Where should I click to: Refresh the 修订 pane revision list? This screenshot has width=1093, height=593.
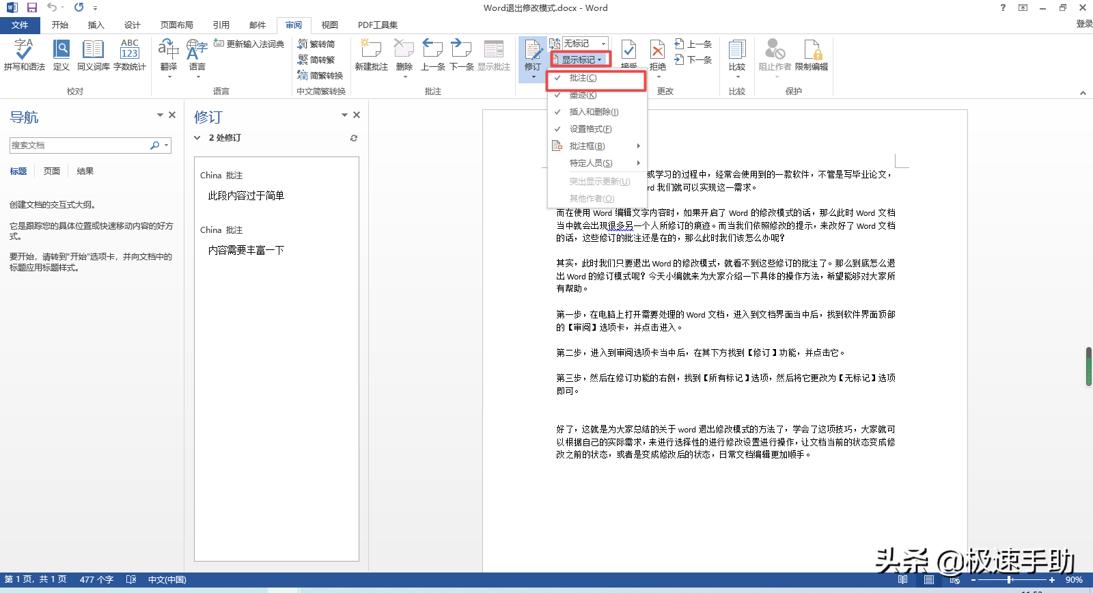click(x=354, y=138)
